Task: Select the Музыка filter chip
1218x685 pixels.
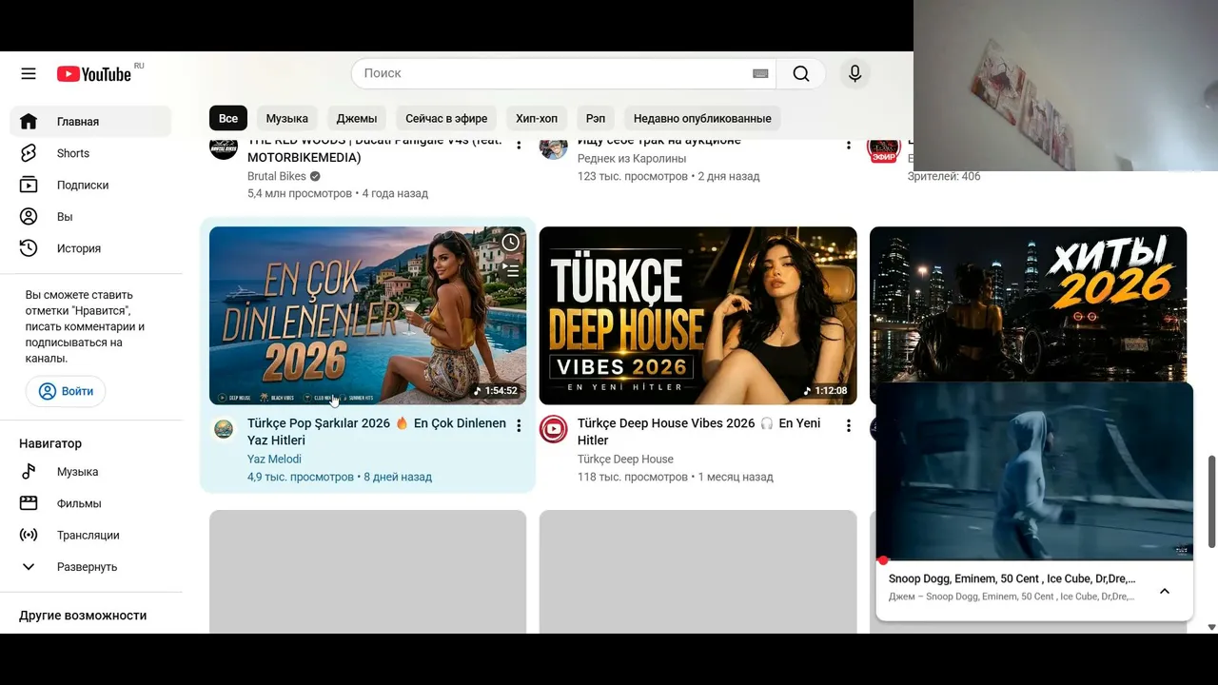Action: click(x=286, y=118)
